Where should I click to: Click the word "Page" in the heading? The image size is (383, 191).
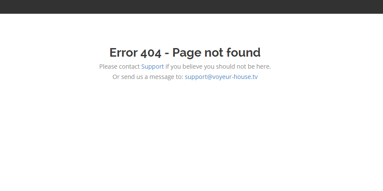(x=187, y=52)
